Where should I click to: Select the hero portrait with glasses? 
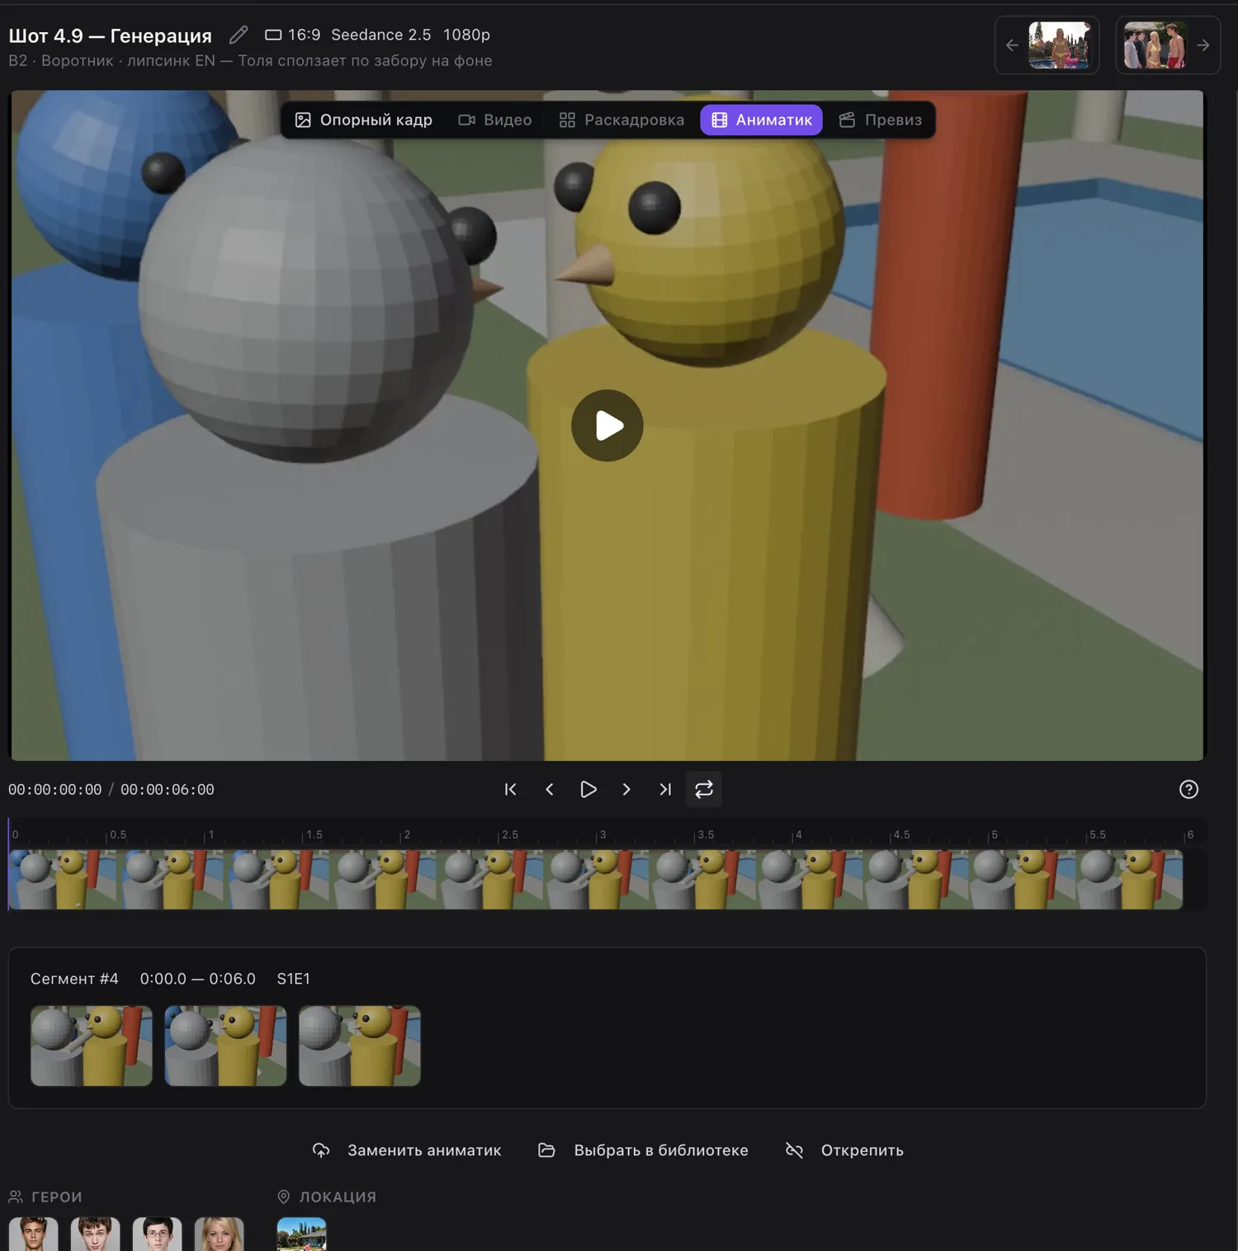coord(157,1234)
